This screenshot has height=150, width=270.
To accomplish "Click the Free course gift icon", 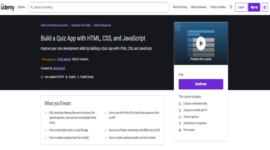I will 180,130.
